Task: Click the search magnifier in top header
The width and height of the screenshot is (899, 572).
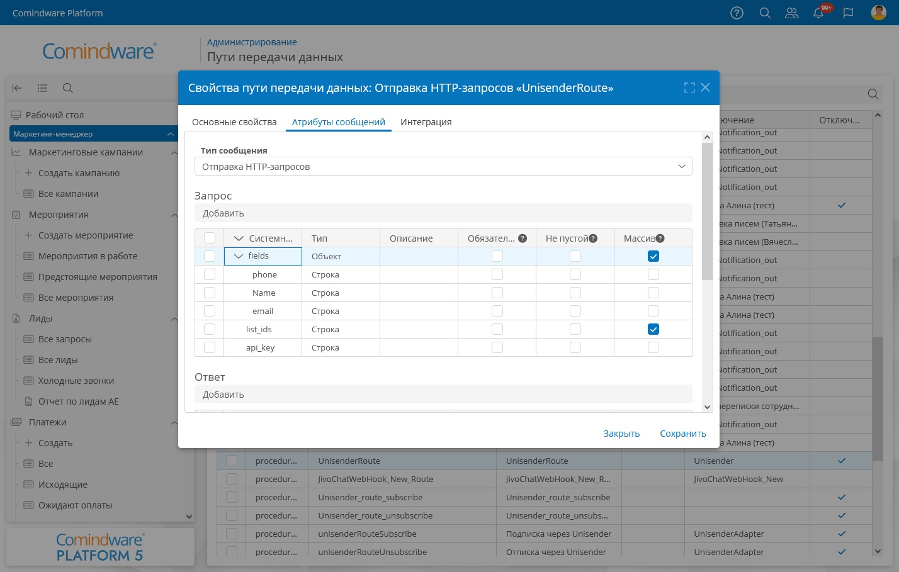Action: pos(765,13)
